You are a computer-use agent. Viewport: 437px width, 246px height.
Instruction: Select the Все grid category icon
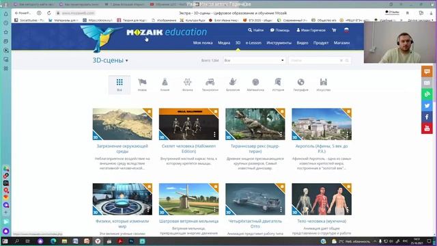[119, 85]
